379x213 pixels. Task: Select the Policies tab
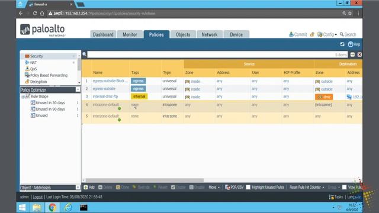coord(156,34)
